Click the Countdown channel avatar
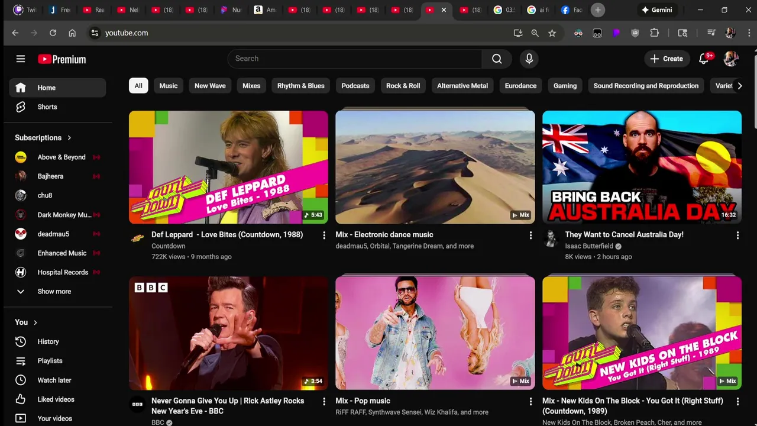Image resolution: width=757 pixels, height=426 pixels. coord(137,238)
